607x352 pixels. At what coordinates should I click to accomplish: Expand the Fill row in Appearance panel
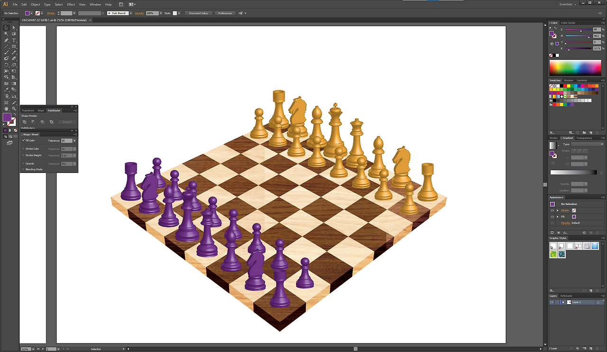pyautogui.click(x=558, y=217)
